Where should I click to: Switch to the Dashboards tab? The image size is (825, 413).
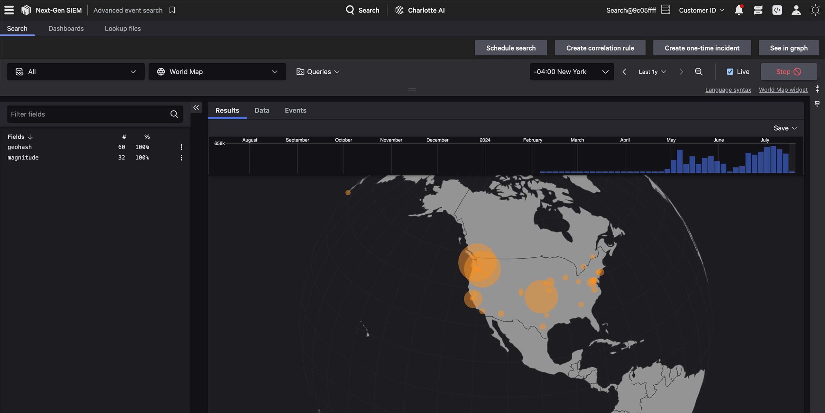(x=66, y=28)
